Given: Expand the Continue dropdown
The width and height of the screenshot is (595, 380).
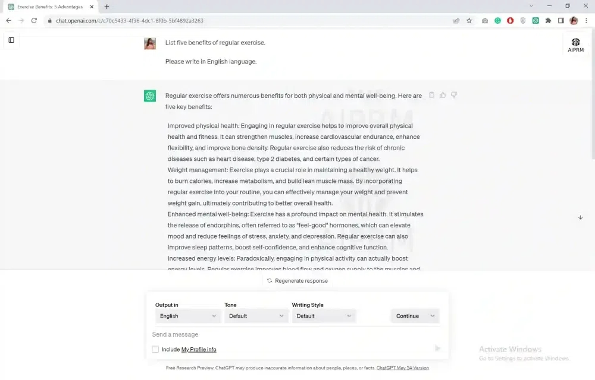Looking at the screenshot, I should point(415,316).
